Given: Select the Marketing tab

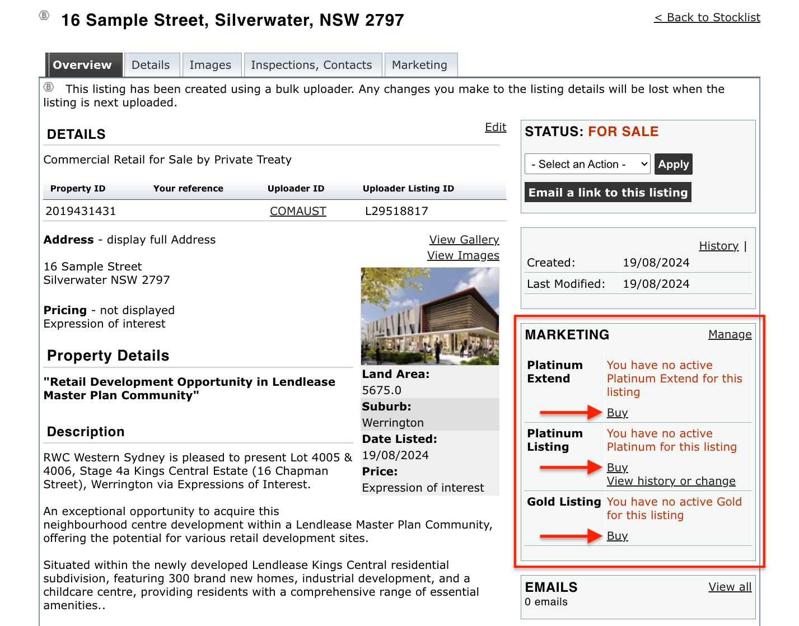Looking at the screenshot, I should click(x=419, y=65).
